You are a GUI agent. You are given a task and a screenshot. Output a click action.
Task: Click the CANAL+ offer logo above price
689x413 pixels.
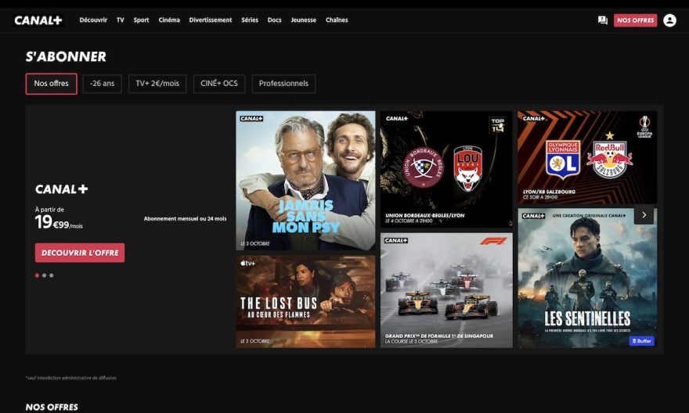62,189
